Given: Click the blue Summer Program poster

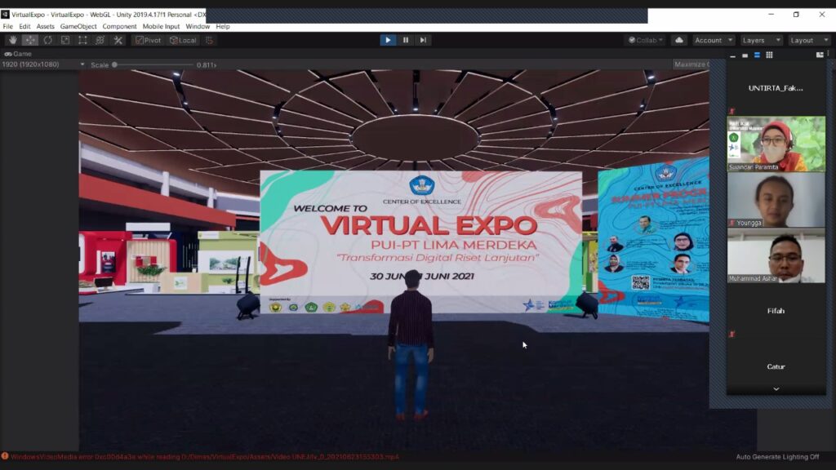Looking at the screenshot, I should [x=654, y=240].
